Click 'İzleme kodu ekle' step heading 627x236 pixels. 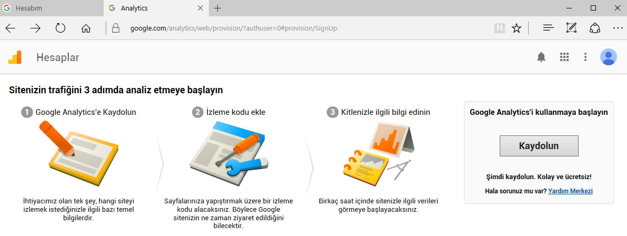(x=236, y=112)
